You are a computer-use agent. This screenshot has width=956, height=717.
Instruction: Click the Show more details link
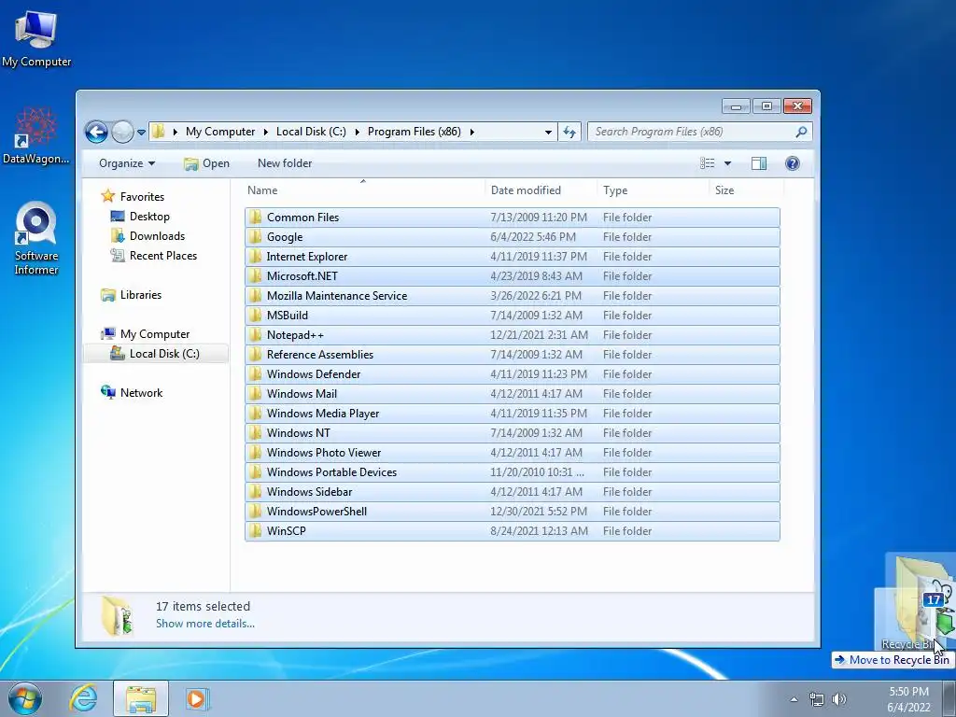[204, 623]
